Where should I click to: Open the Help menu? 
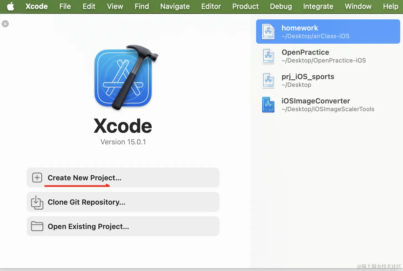click(x=391, y=6)
